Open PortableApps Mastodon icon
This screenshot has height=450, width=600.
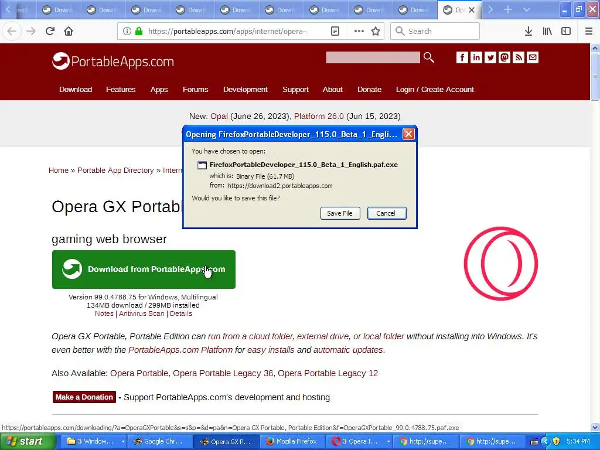point(504,57)
